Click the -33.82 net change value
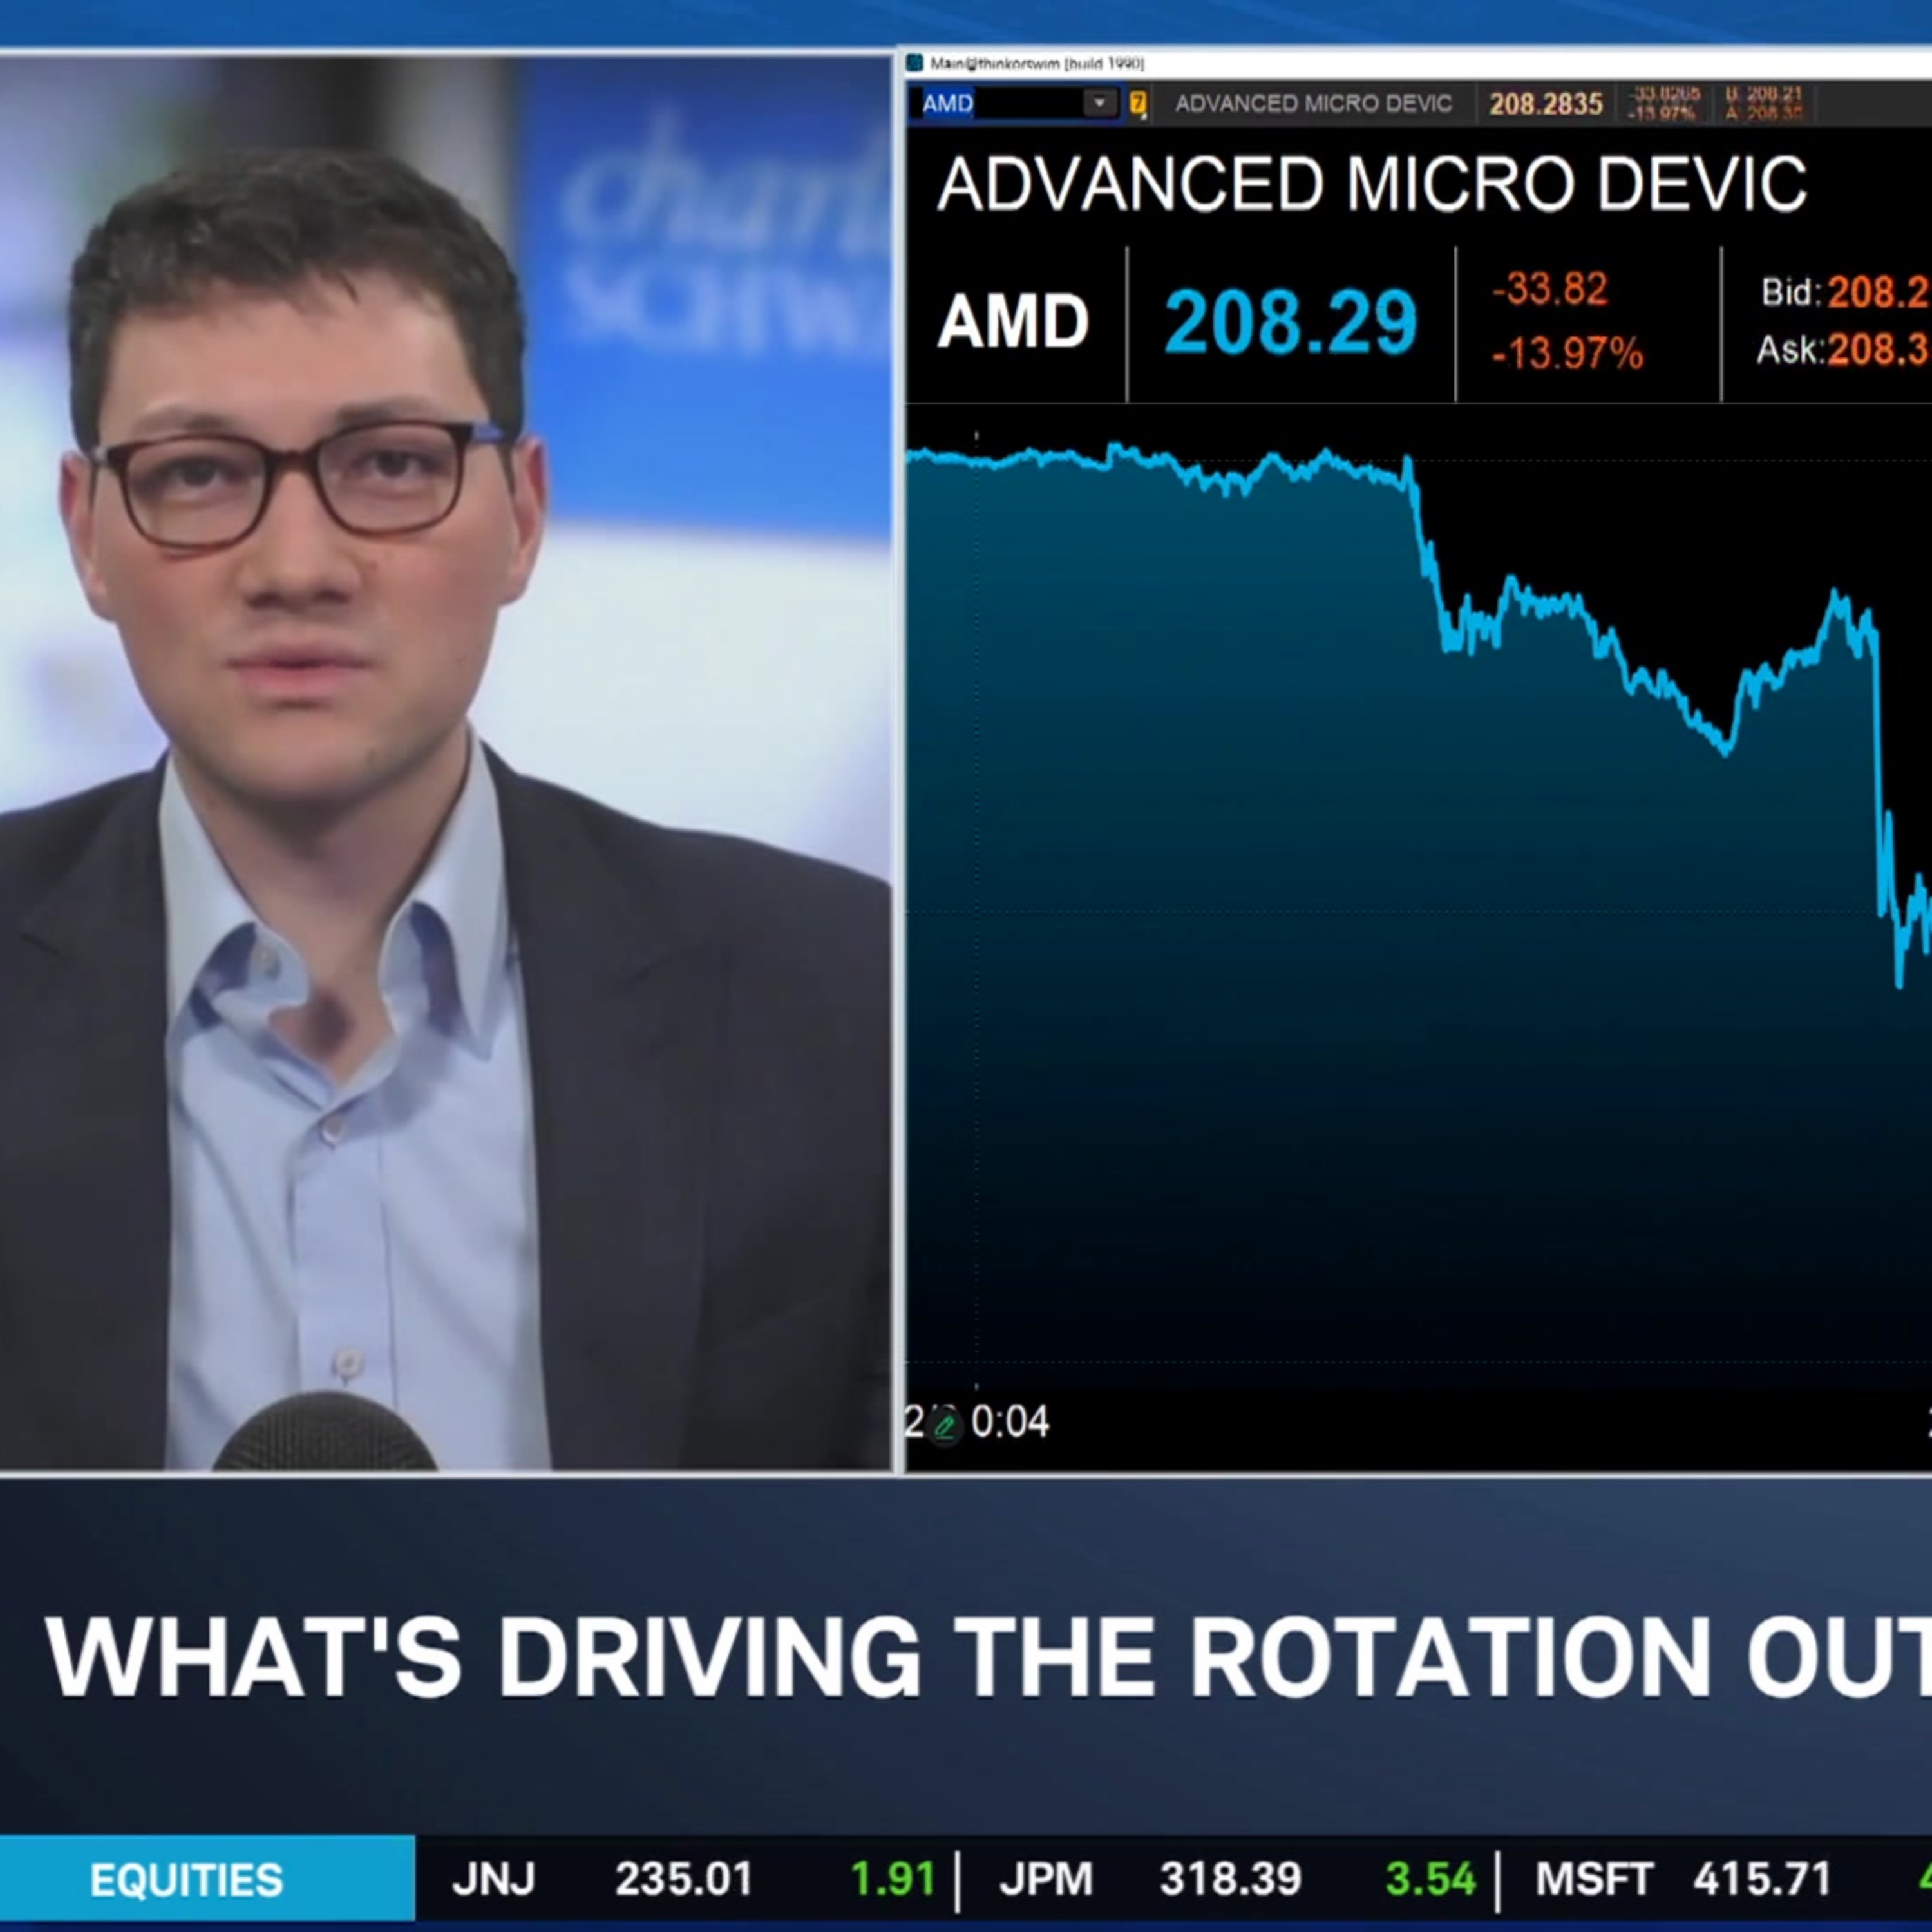This screenshot has width=1932, height=1932. (x=1550, y=290)
